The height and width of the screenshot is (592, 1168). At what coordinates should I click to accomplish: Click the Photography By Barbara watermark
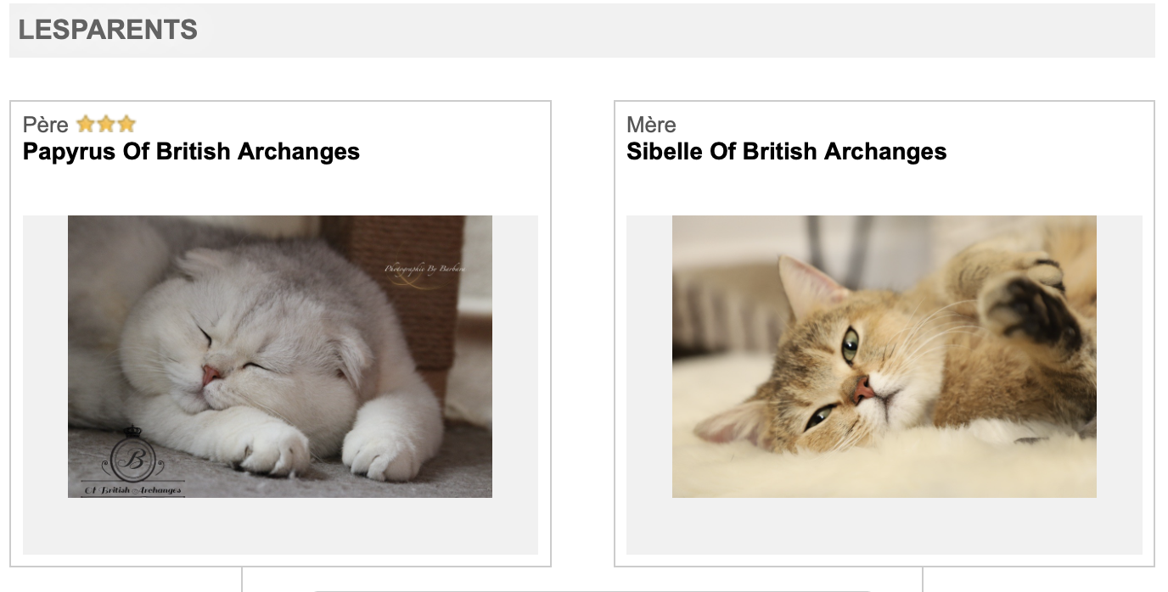[424, 270]
